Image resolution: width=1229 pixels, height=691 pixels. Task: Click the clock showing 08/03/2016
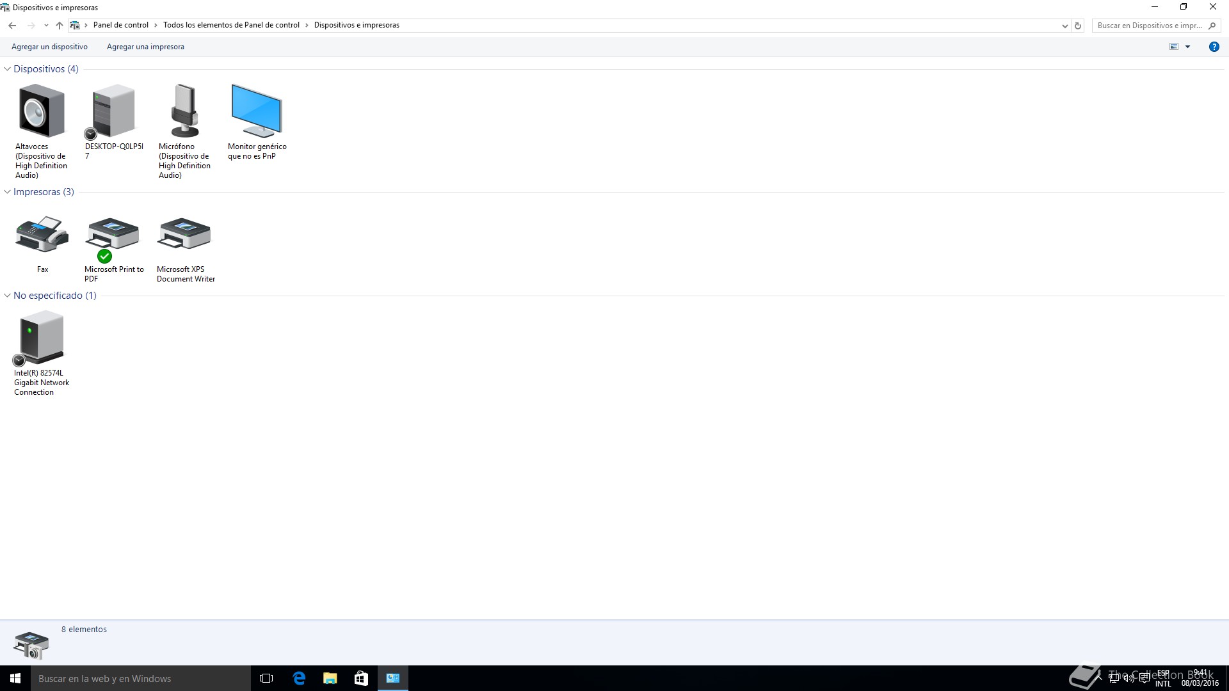click(1200, 678)
